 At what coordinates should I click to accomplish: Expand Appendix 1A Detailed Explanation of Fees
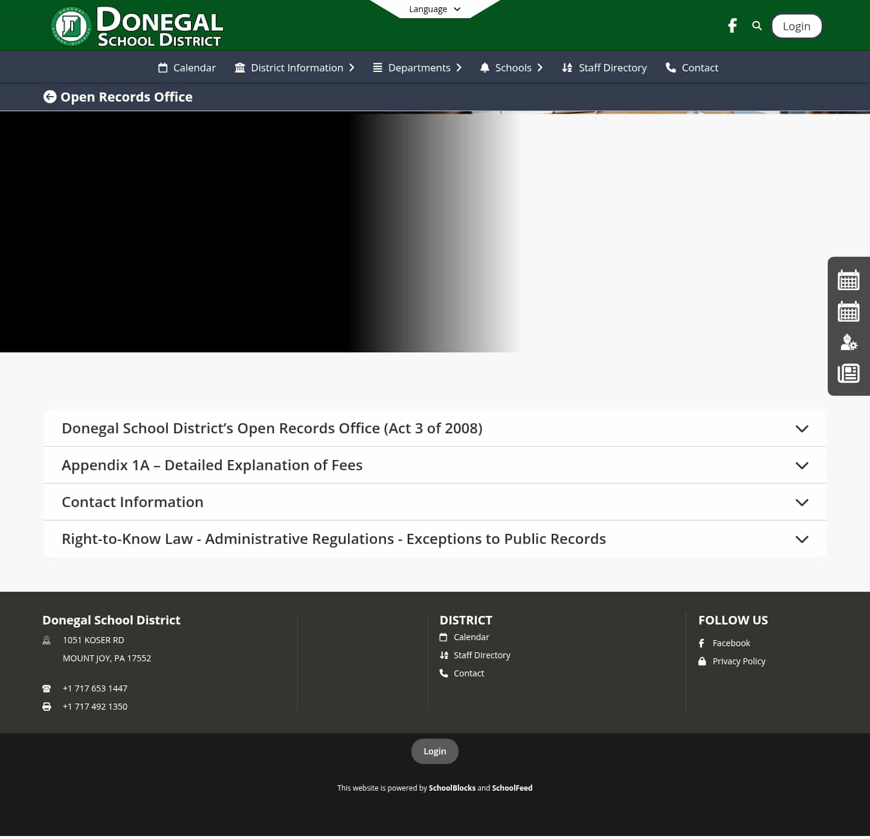pos(435,465)
